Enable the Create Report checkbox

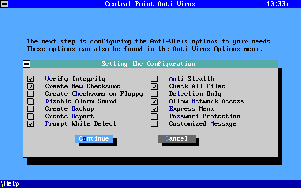point(30,116)
